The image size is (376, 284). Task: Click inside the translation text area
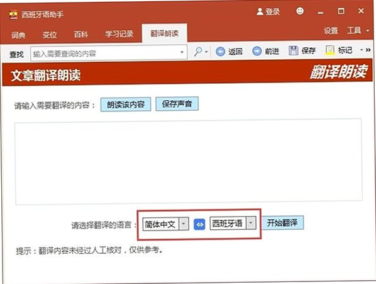[189, 162]
